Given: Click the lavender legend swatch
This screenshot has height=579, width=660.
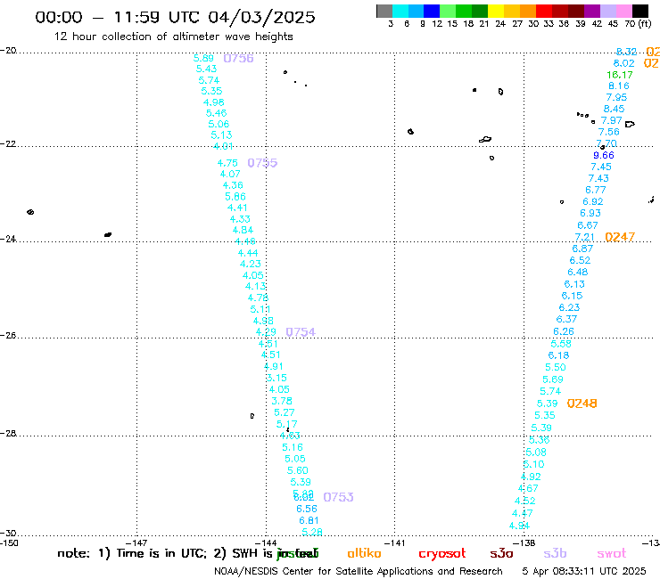Looking at the screenshot, I should point(607,11).
